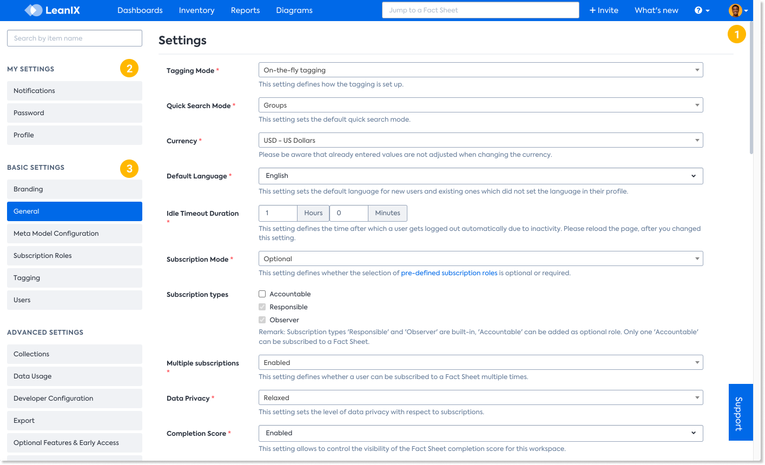Open Meta Model Configuration
This screenshot has width=765, height=465.
(x=75, y=234)
